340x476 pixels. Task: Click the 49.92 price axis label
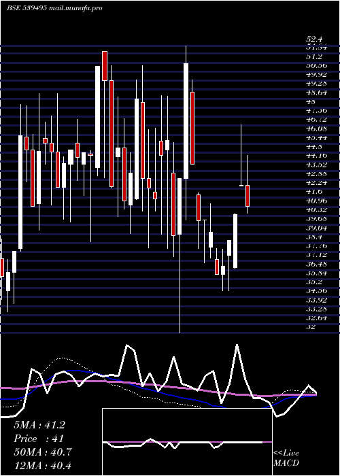click(x=317, y=75)
